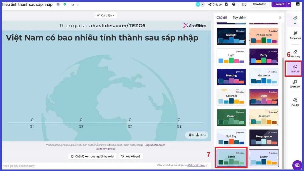
Task: Open the Âm thanh audio panel
Action: [x=295, y=84]
